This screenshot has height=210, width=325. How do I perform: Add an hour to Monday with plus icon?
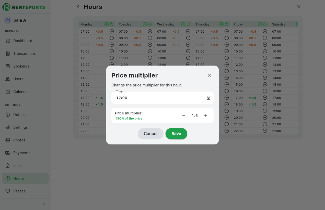[x=107, y=24]
